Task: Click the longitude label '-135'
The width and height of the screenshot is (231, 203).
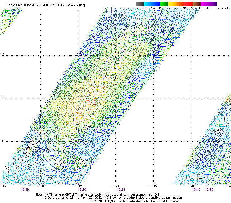Action: coord(115,186)
